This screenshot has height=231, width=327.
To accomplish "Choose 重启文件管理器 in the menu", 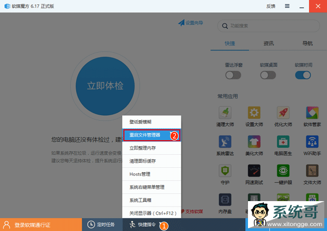I will click(x=152, y=135).
